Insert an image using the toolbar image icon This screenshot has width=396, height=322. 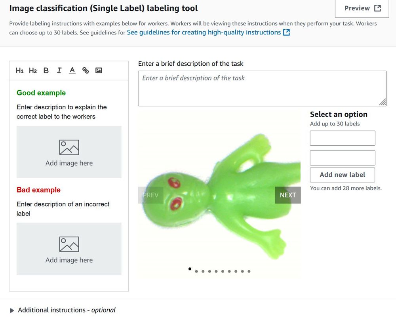pos(99,70)
